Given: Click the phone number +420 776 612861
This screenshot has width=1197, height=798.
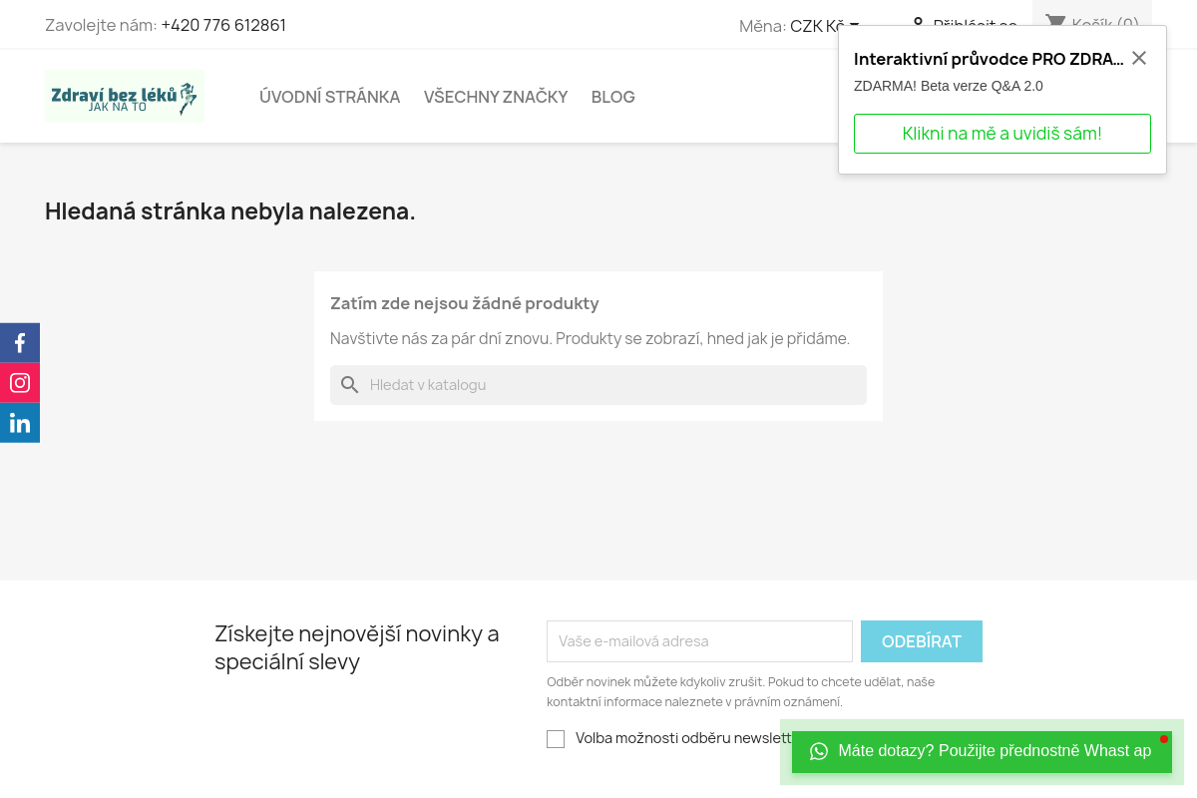Looking at the screenshot, I should tap(223, 25).
